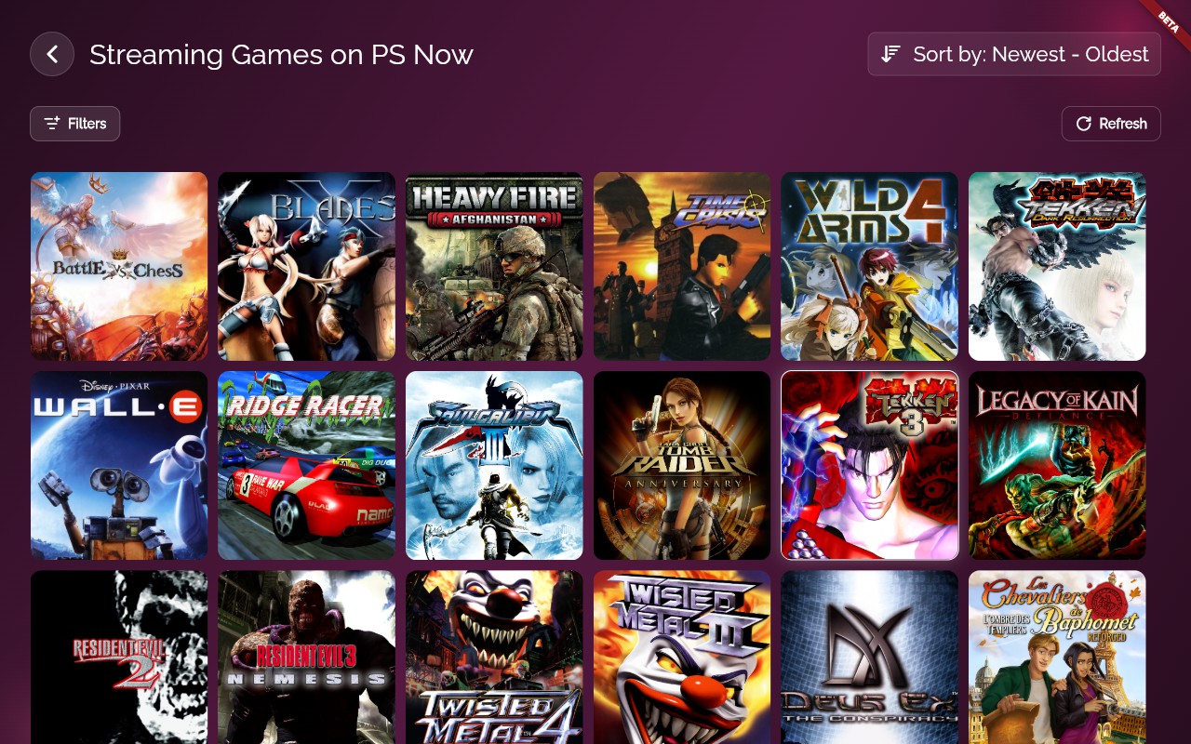The image size is (1191, 744).
Task: Launch the Ridge Racer tile
Action: [307, 466]
